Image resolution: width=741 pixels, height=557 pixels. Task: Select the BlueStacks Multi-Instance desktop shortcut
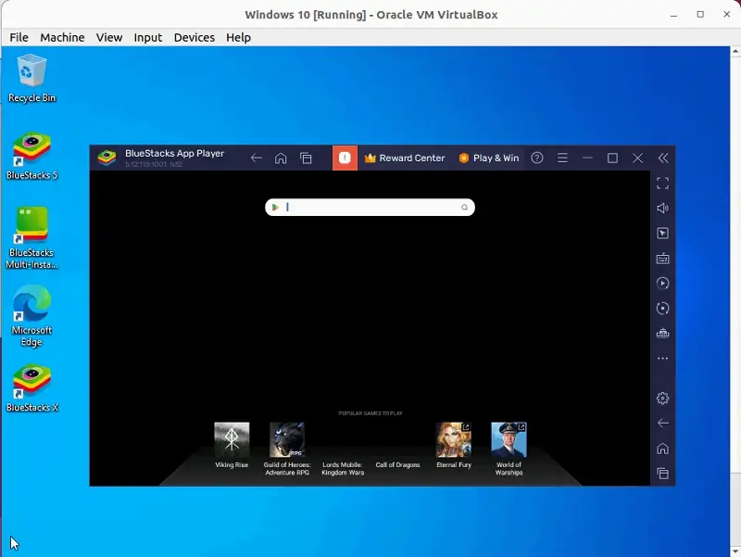[31, 238]
